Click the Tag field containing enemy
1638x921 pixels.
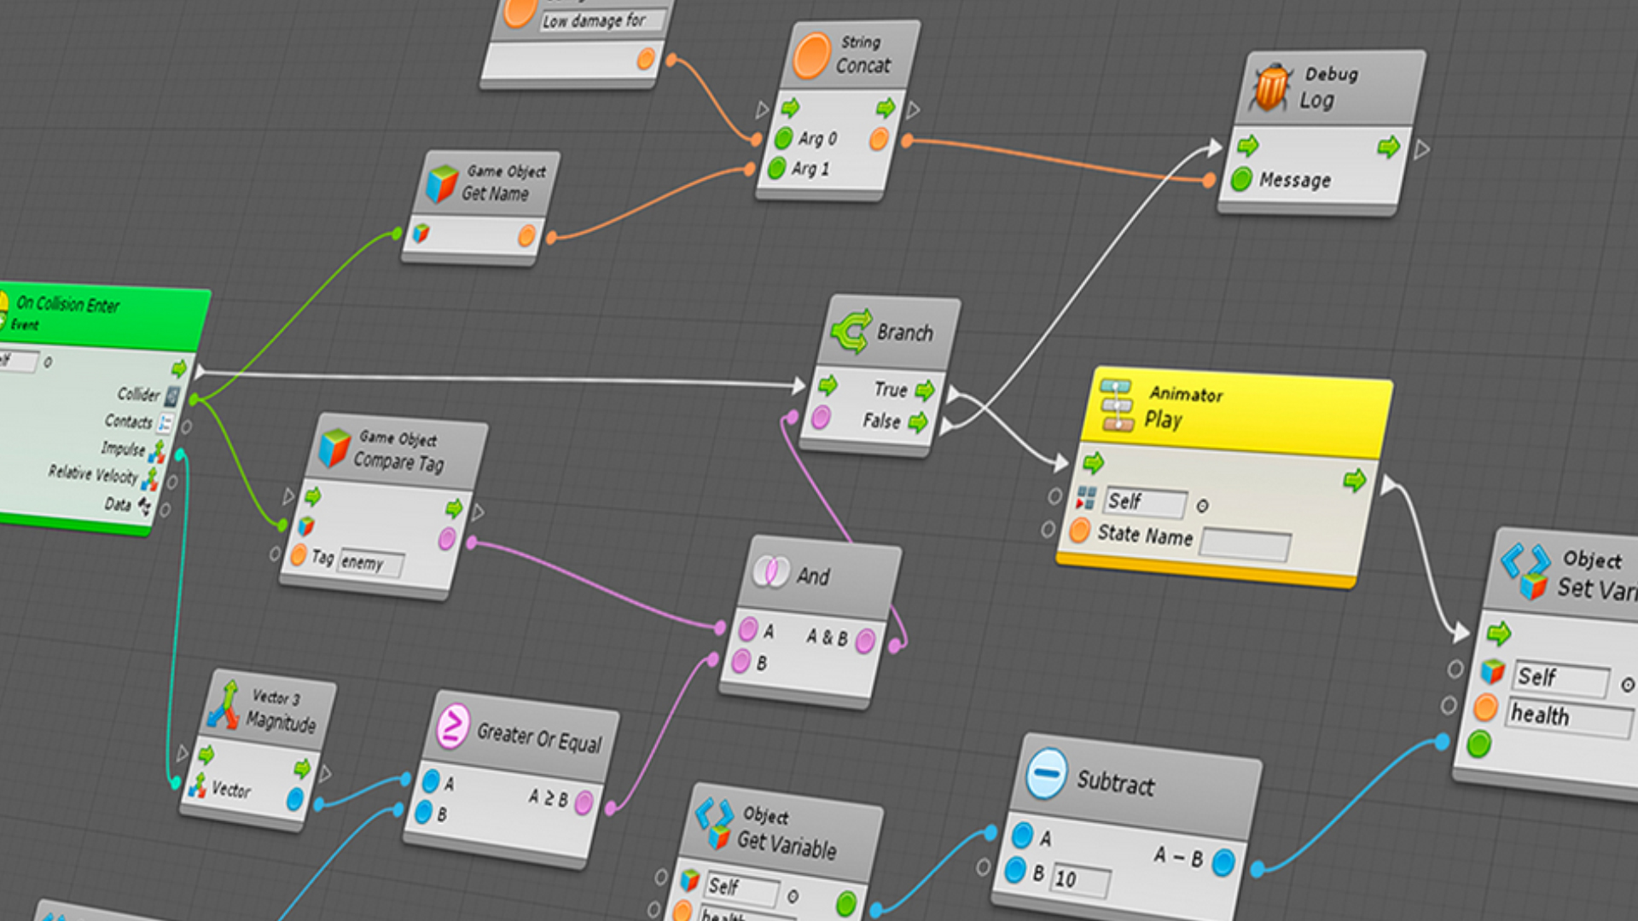point(371,563)
